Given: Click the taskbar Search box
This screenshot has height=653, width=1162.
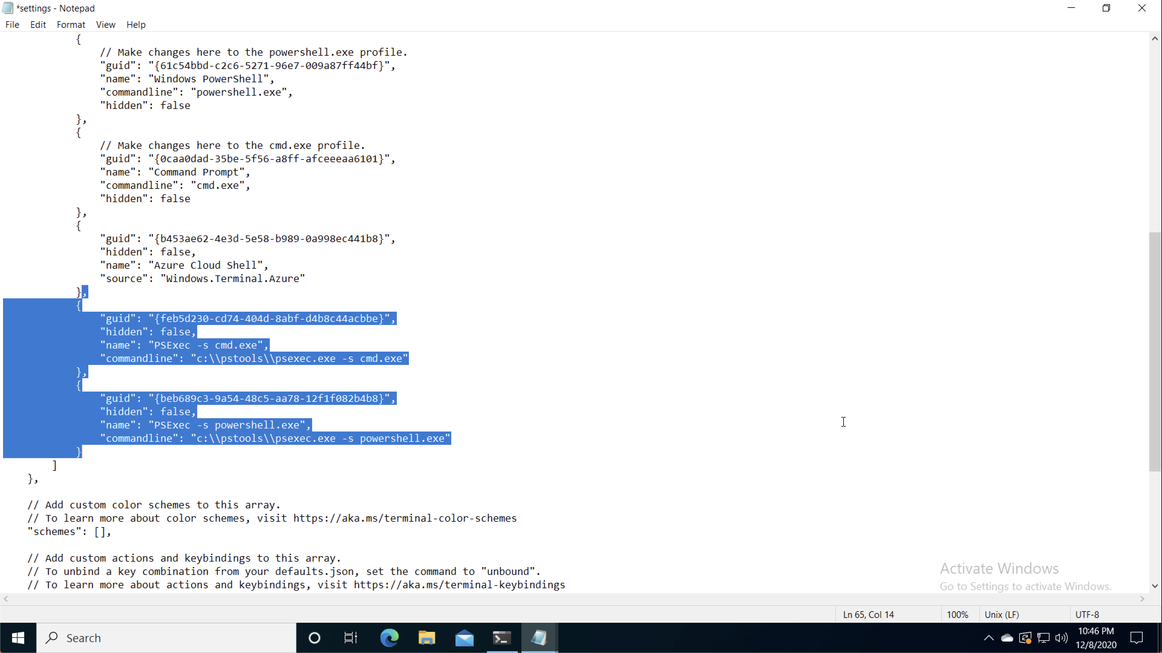Looking at the screenshot, I should pos(166,638).
